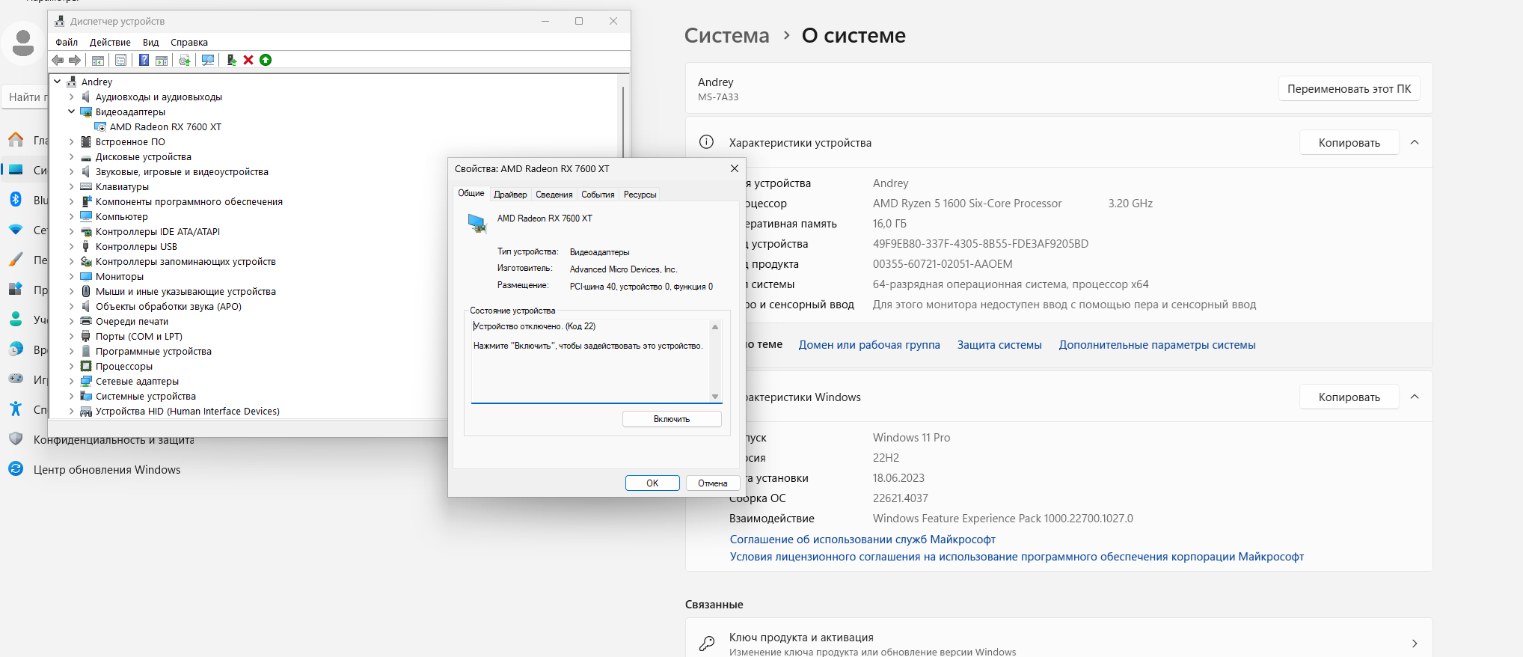Click the red X uninstall device icon
The height and width of the screenshot is (657, 1523).
248,60
